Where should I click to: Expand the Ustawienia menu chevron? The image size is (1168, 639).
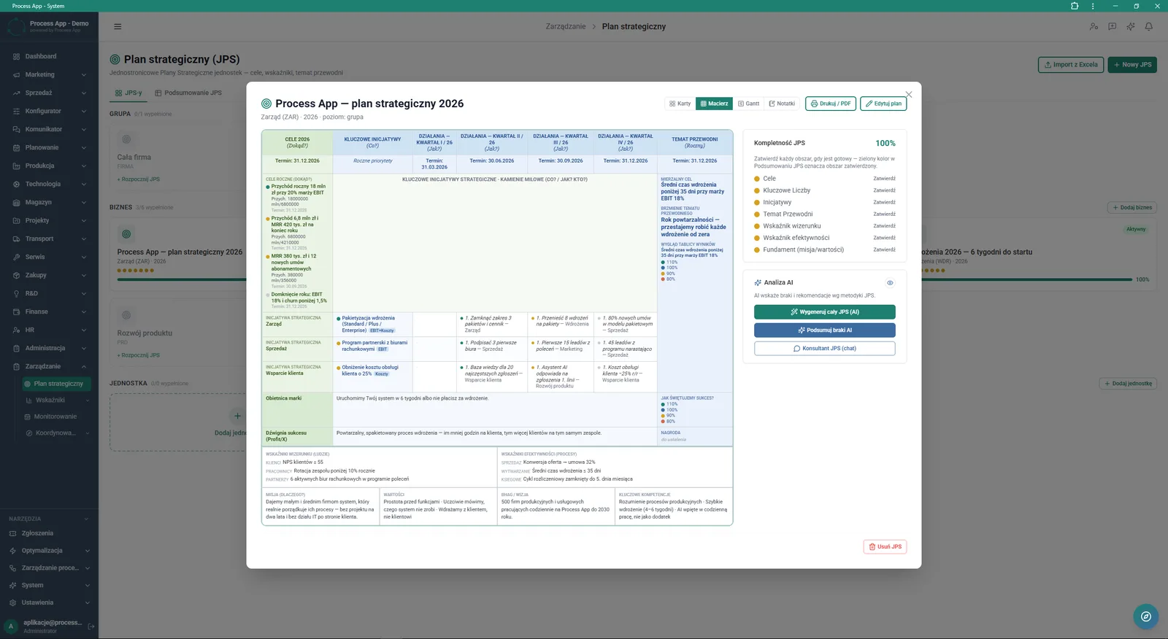click(x=88, y=603)
